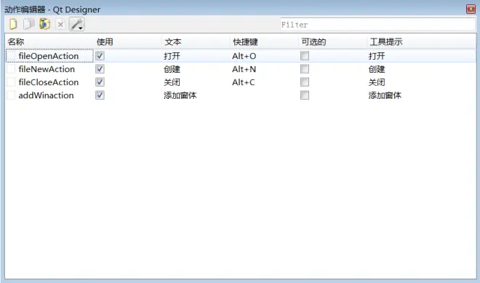Screen dimensions: 480x283
Task: Open the wrench configure dropdown button
Action: click(76, 24)
